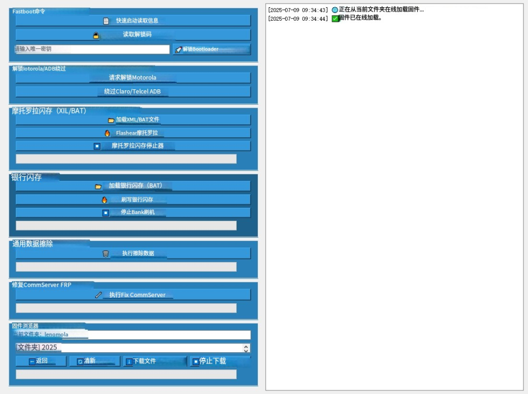Click the key icon beside 解锁Bootloader
This screenshot has width=528, height=394.
coord(178,50)
